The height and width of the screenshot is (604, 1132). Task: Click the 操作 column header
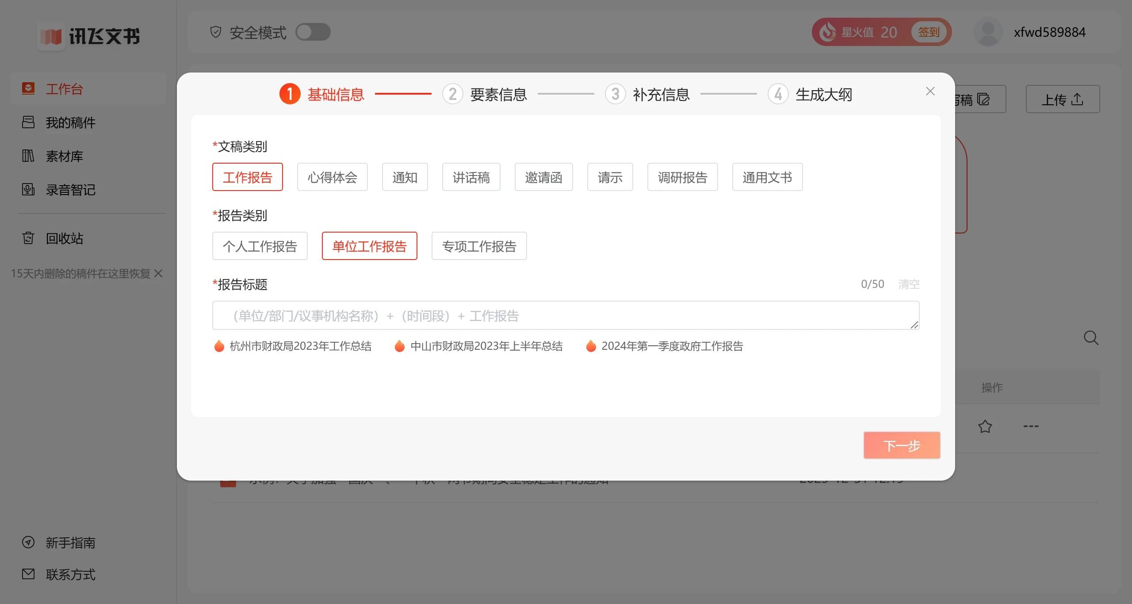[992, 387]
